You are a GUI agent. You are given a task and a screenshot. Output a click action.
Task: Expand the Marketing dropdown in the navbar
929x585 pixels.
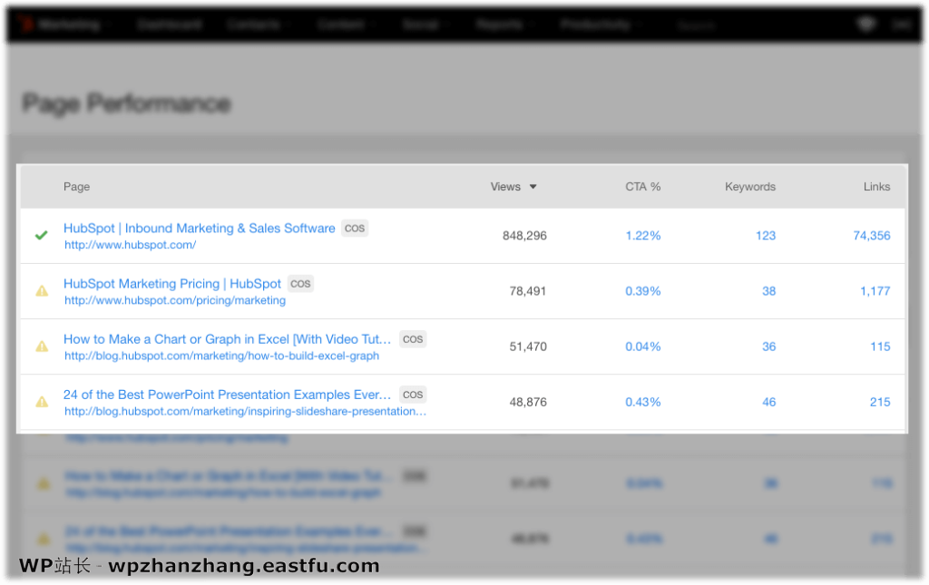click(68, 24)
